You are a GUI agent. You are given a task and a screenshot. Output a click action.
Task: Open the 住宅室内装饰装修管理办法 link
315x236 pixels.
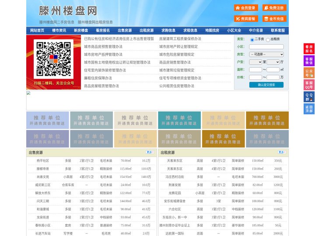[105, 70]
